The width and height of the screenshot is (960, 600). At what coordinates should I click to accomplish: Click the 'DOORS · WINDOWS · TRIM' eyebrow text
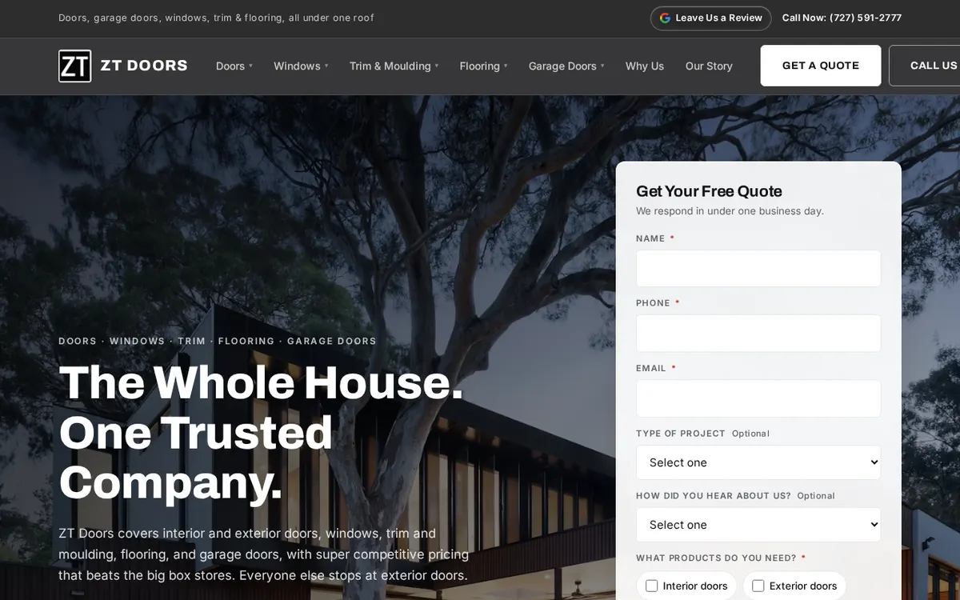tap(218, 341)
